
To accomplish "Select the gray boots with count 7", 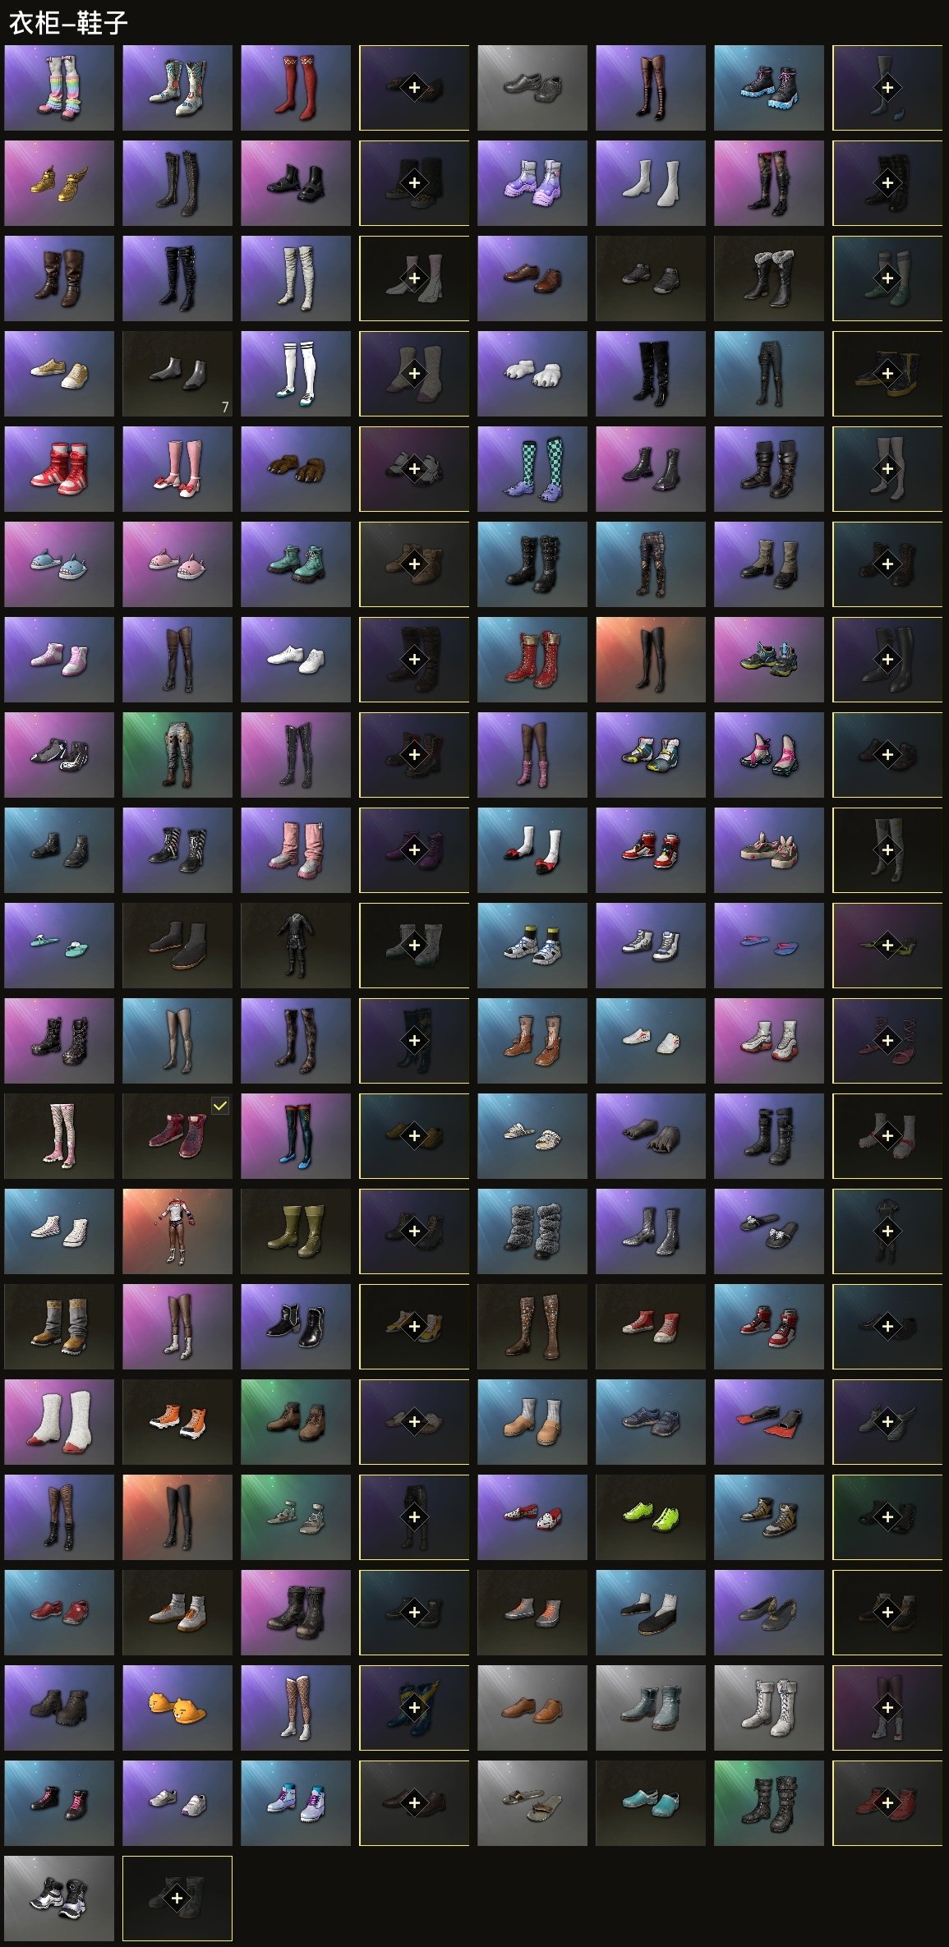I will pyautogui.click(x=177, y=374).
